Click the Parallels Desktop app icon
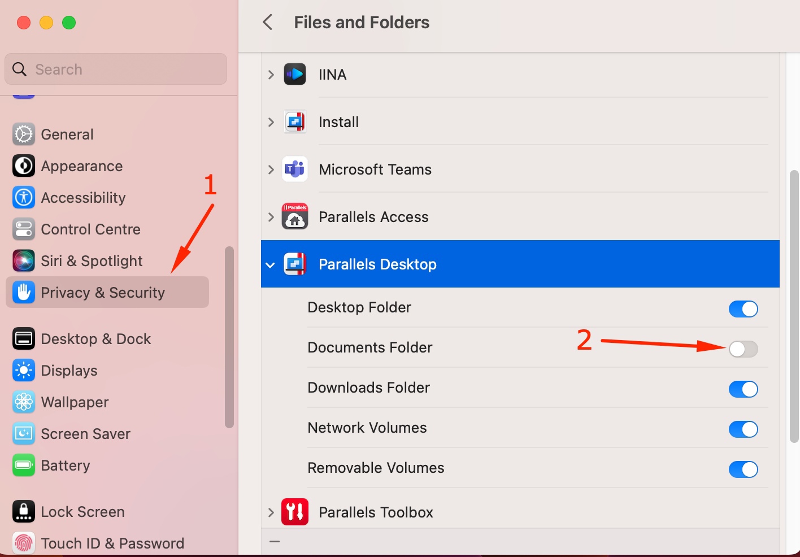This screenshot has height=557, width=800. (x=295, y=264)
